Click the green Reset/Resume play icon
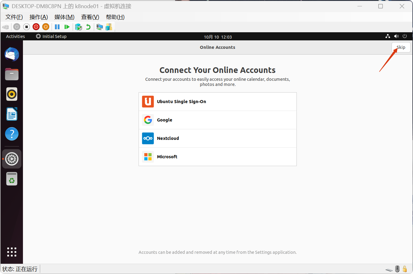Image resolution: width=413 pixels, height=274 pixels. pyautogui.click(x=67, y=27)
